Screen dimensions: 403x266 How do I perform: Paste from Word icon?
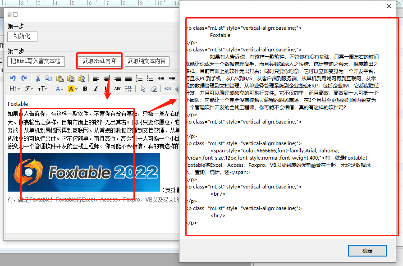point(82,78)
